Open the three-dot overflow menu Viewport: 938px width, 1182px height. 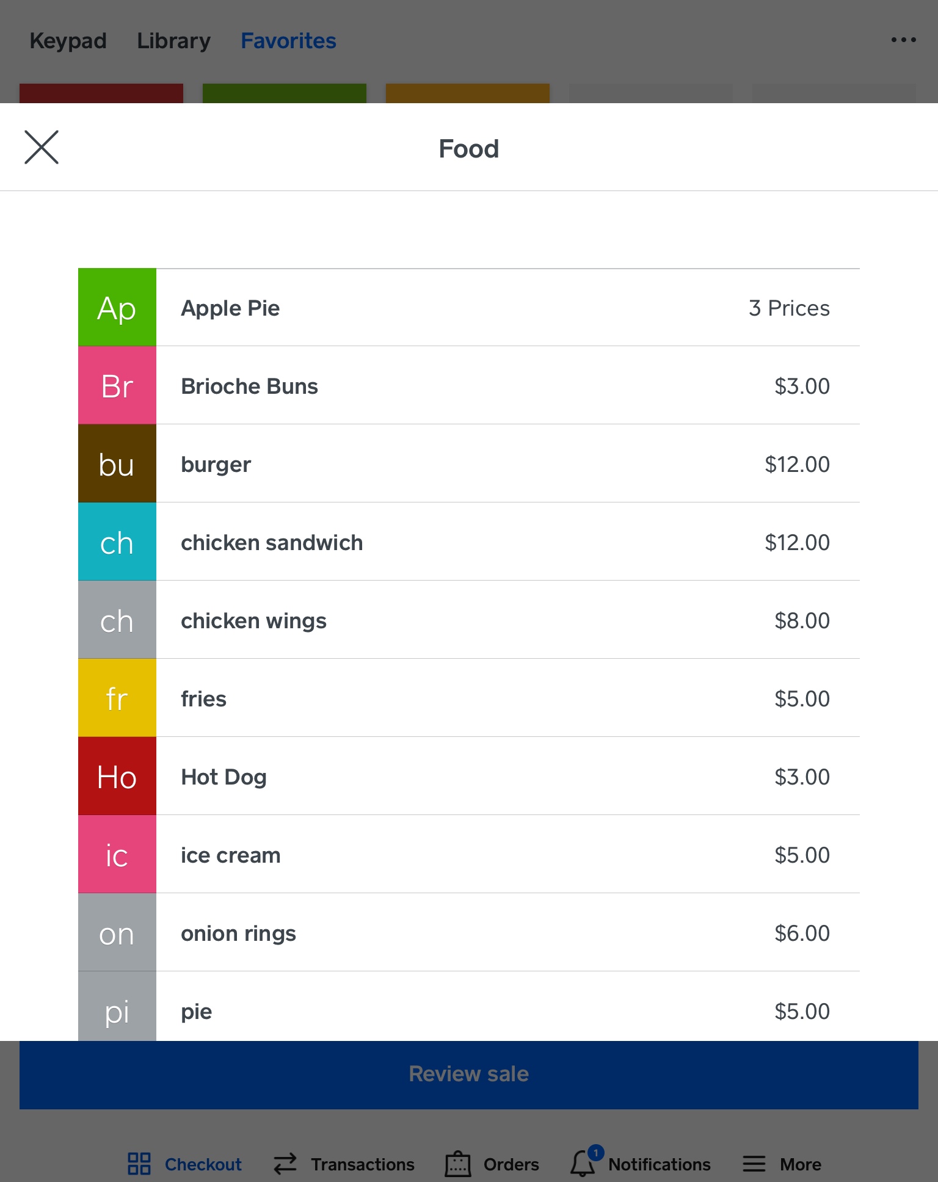903,40
